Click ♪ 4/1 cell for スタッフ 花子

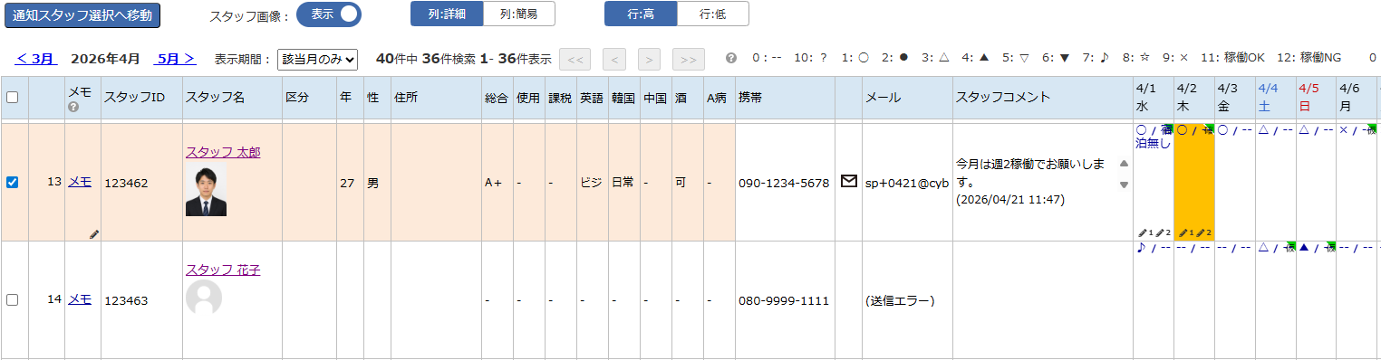1154,299
